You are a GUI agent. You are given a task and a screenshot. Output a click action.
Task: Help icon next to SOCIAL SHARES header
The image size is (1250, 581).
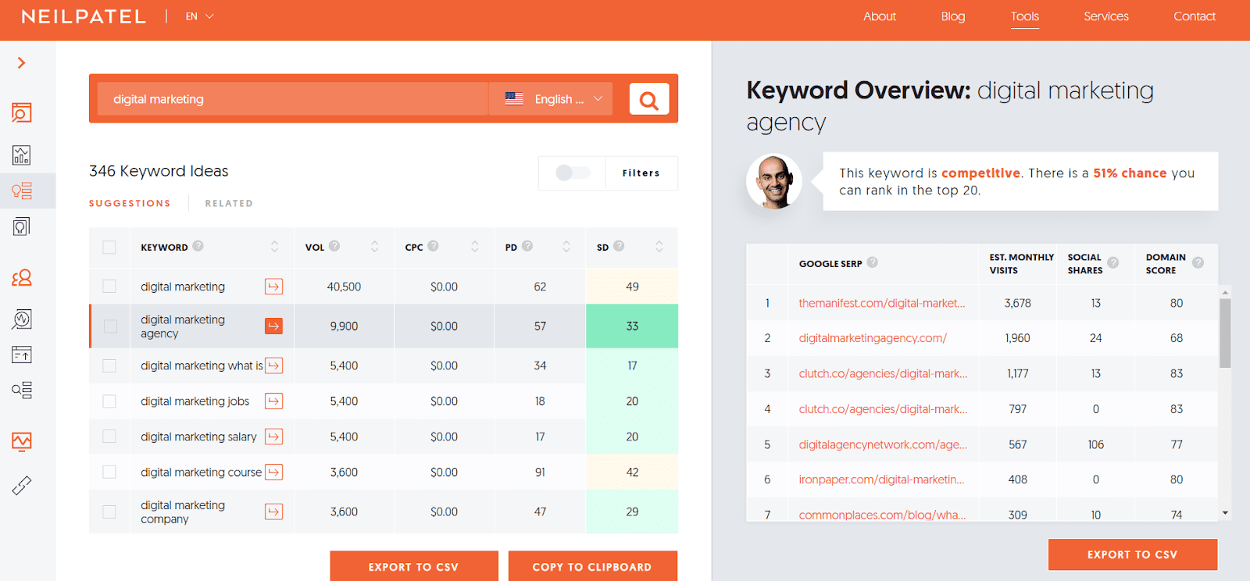1113,263
